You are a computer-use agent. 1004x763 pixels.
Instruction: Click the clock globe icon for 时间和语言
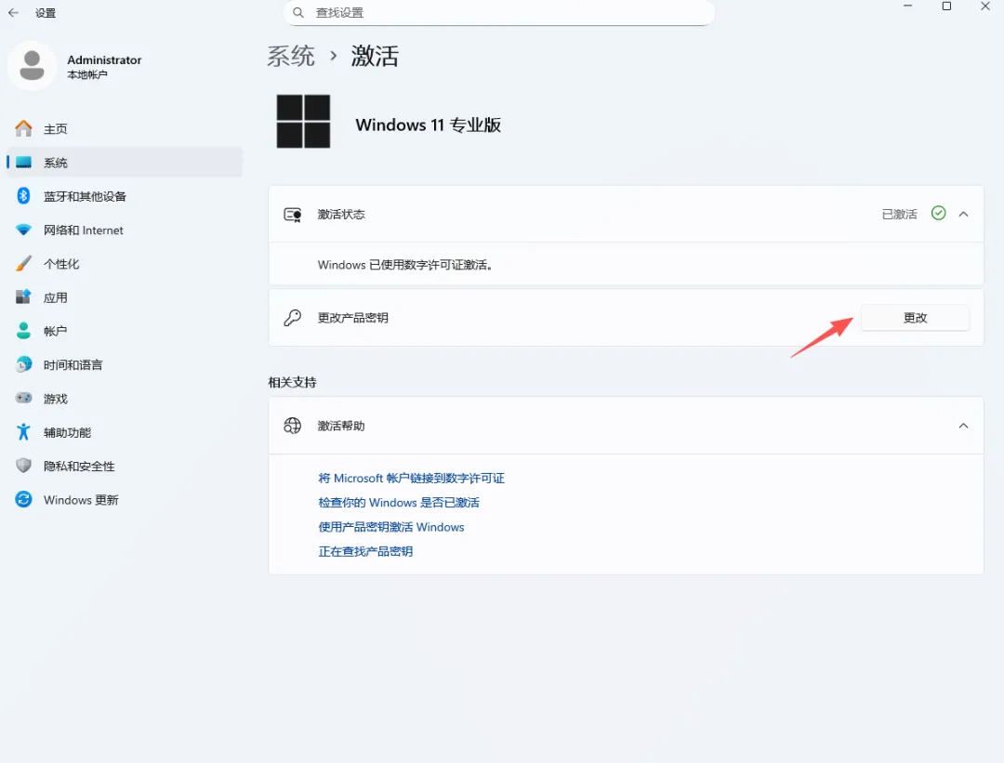click(23, 365)
